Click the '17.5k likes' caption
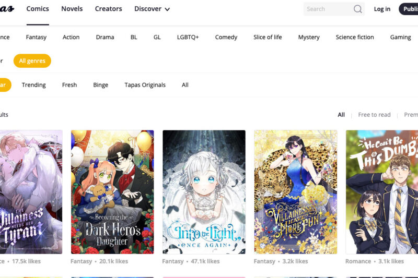 click(x=27, y=261)
